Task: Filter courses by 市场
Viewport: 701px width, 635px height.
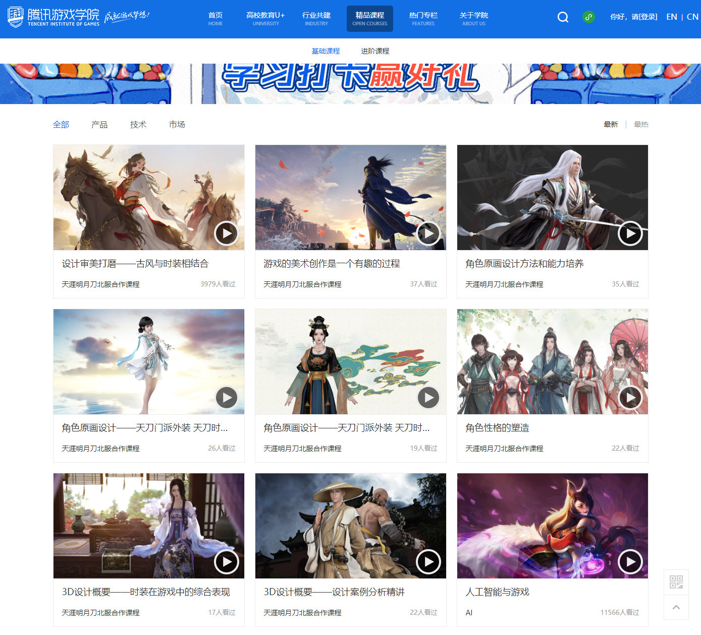Action: point(177,124)
